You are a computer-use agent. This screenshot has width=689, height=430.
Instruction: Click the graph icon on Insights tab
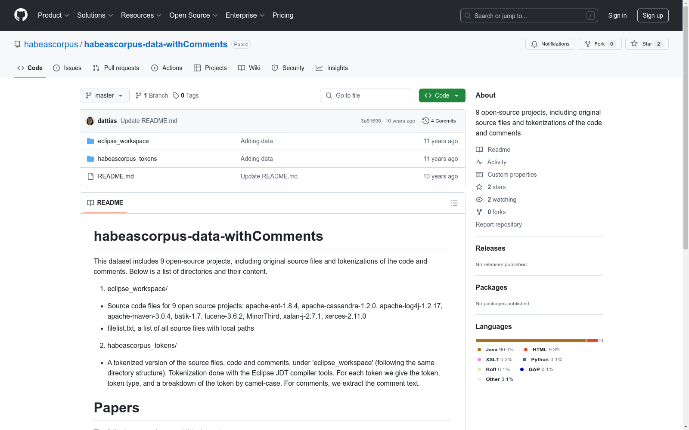tap(319, 68)
